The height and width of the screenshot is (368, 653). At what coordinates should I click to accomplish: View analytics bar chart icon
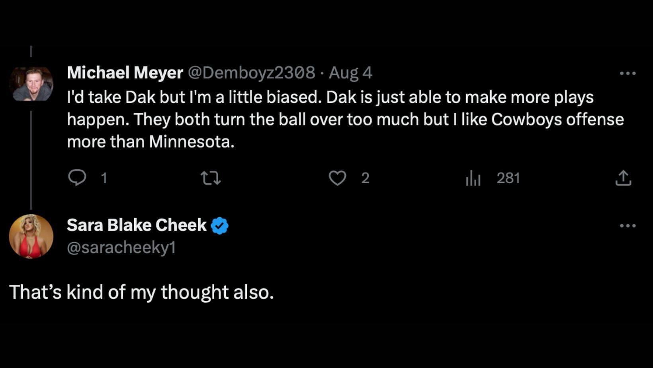[x=473, y=178]
